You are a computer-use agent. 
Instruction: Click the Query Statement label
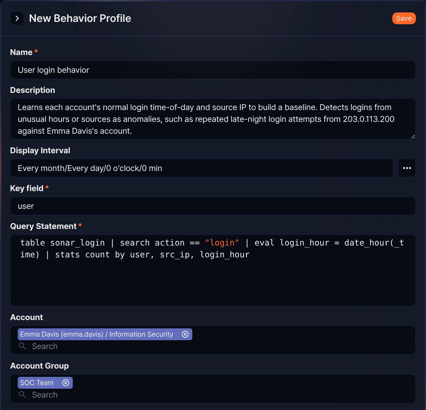tap(43, 226)
